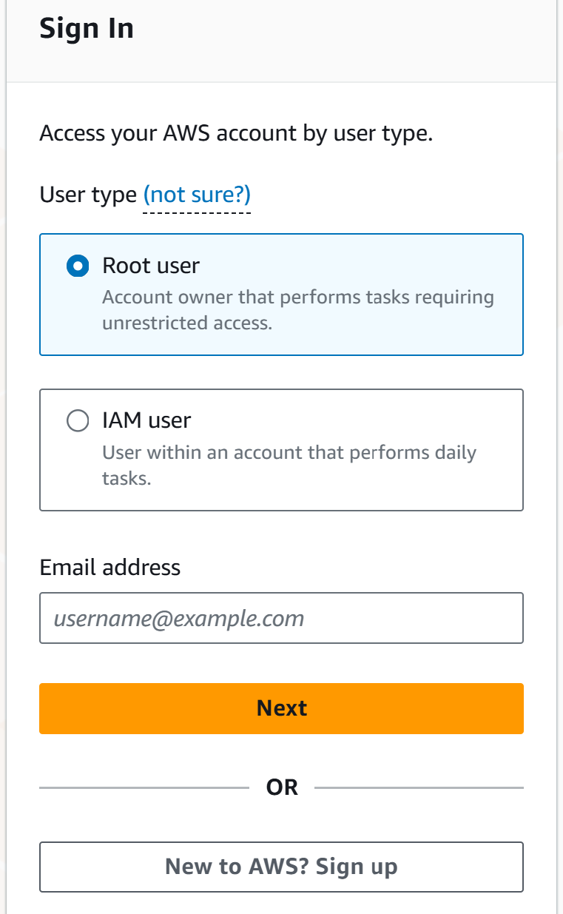Open the "(not sure?)" help link
The width and height of the screenshot is (563, 914).
(197, 195)
